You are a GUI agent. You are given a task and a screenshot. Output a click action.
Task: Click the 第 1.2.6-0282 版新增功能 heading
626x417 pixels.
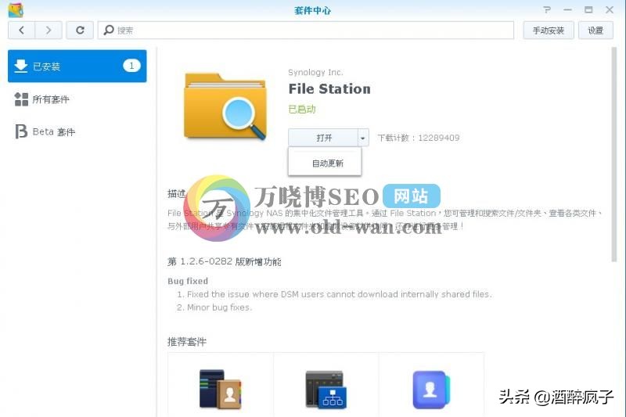(x=225, y=262)
